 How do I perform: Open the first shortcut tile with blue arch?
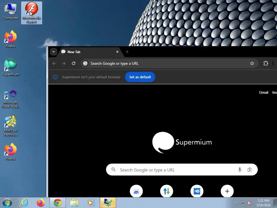point(136,191)
